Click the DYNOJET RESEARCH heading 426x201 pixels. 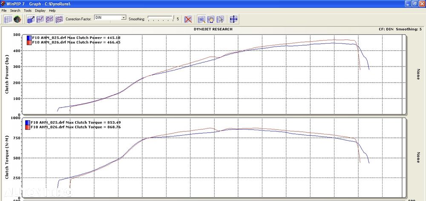click(213, 29)
